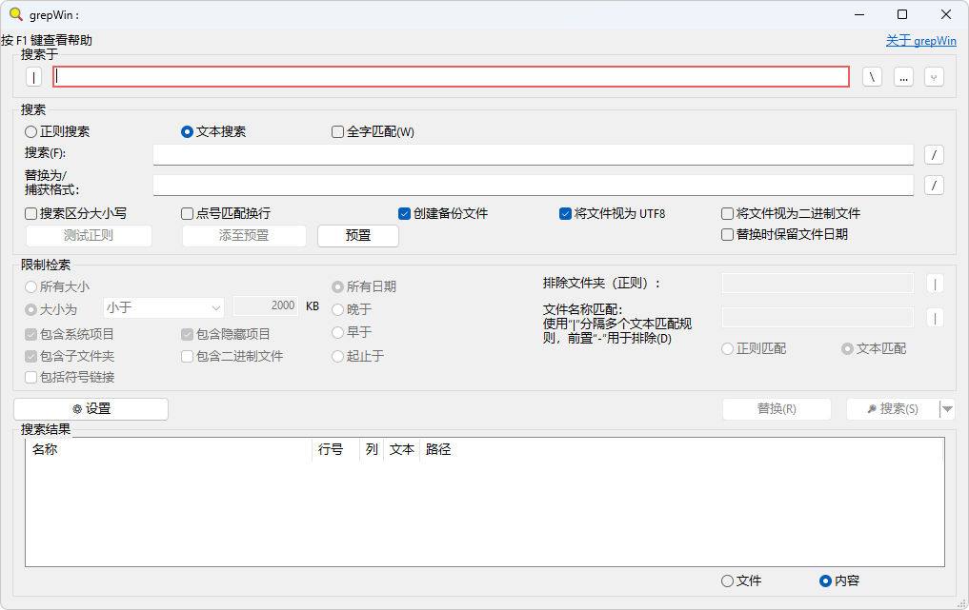
Task: Click the pipe button left of the search path field
Action: click(33, 76)
